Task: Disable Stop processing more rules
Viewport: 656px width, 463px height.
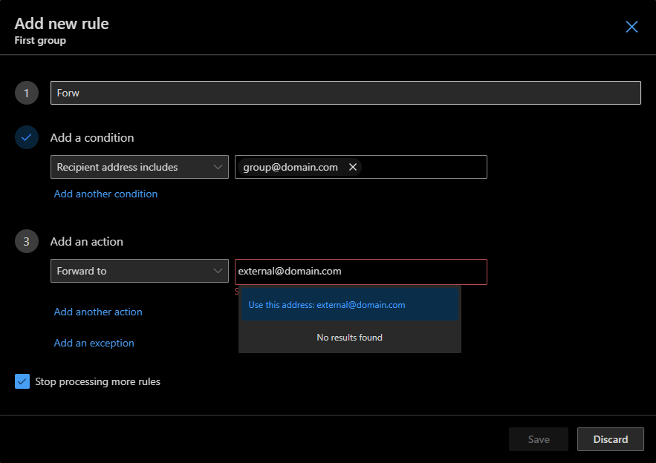Action: coord(22,381)
